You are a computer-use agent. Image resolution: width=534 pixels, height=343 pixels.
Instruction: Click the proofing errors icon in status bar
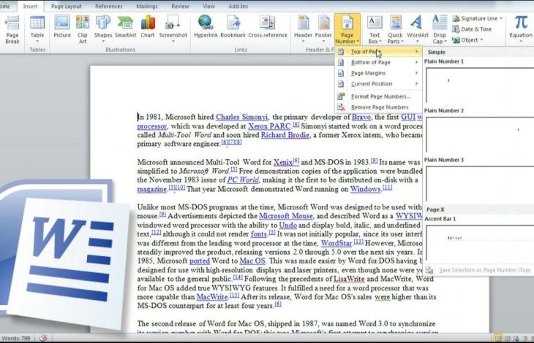pos(43,338)
